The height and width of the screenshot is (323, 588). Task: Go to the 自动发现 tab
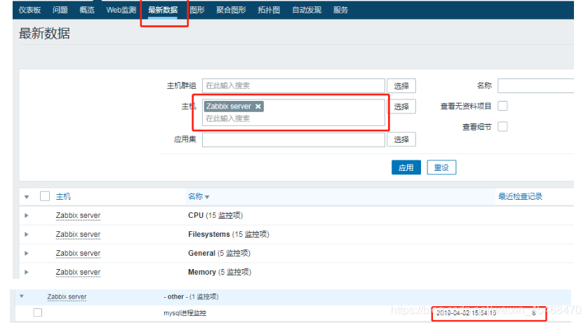coord(307,10)
